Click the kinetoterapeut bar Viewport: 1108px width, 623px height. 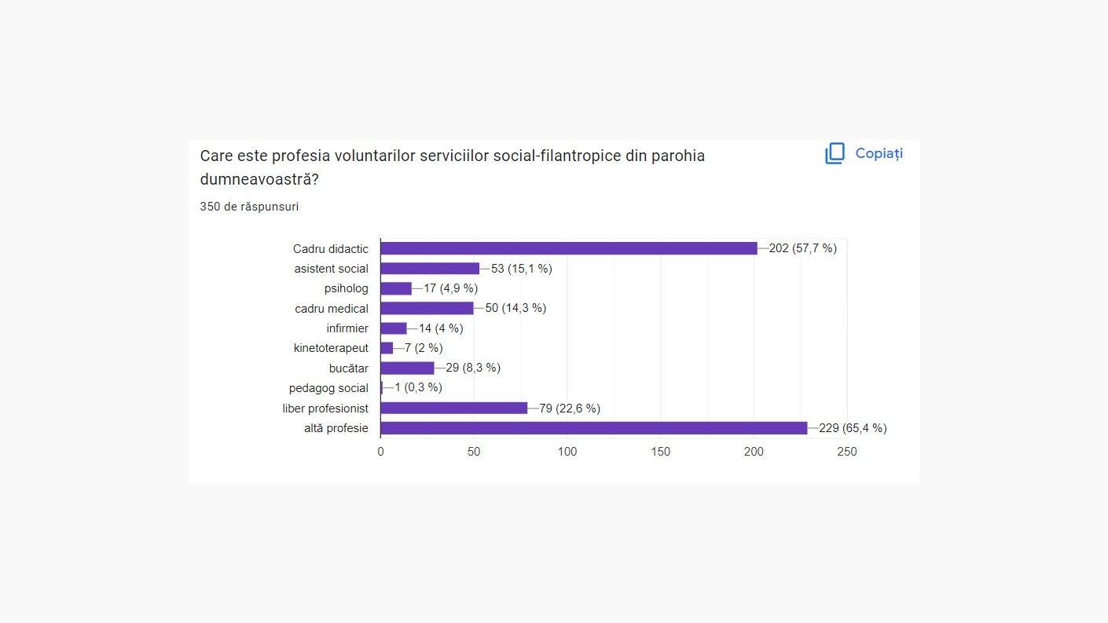pyautogui.click(x=387, y=348)
